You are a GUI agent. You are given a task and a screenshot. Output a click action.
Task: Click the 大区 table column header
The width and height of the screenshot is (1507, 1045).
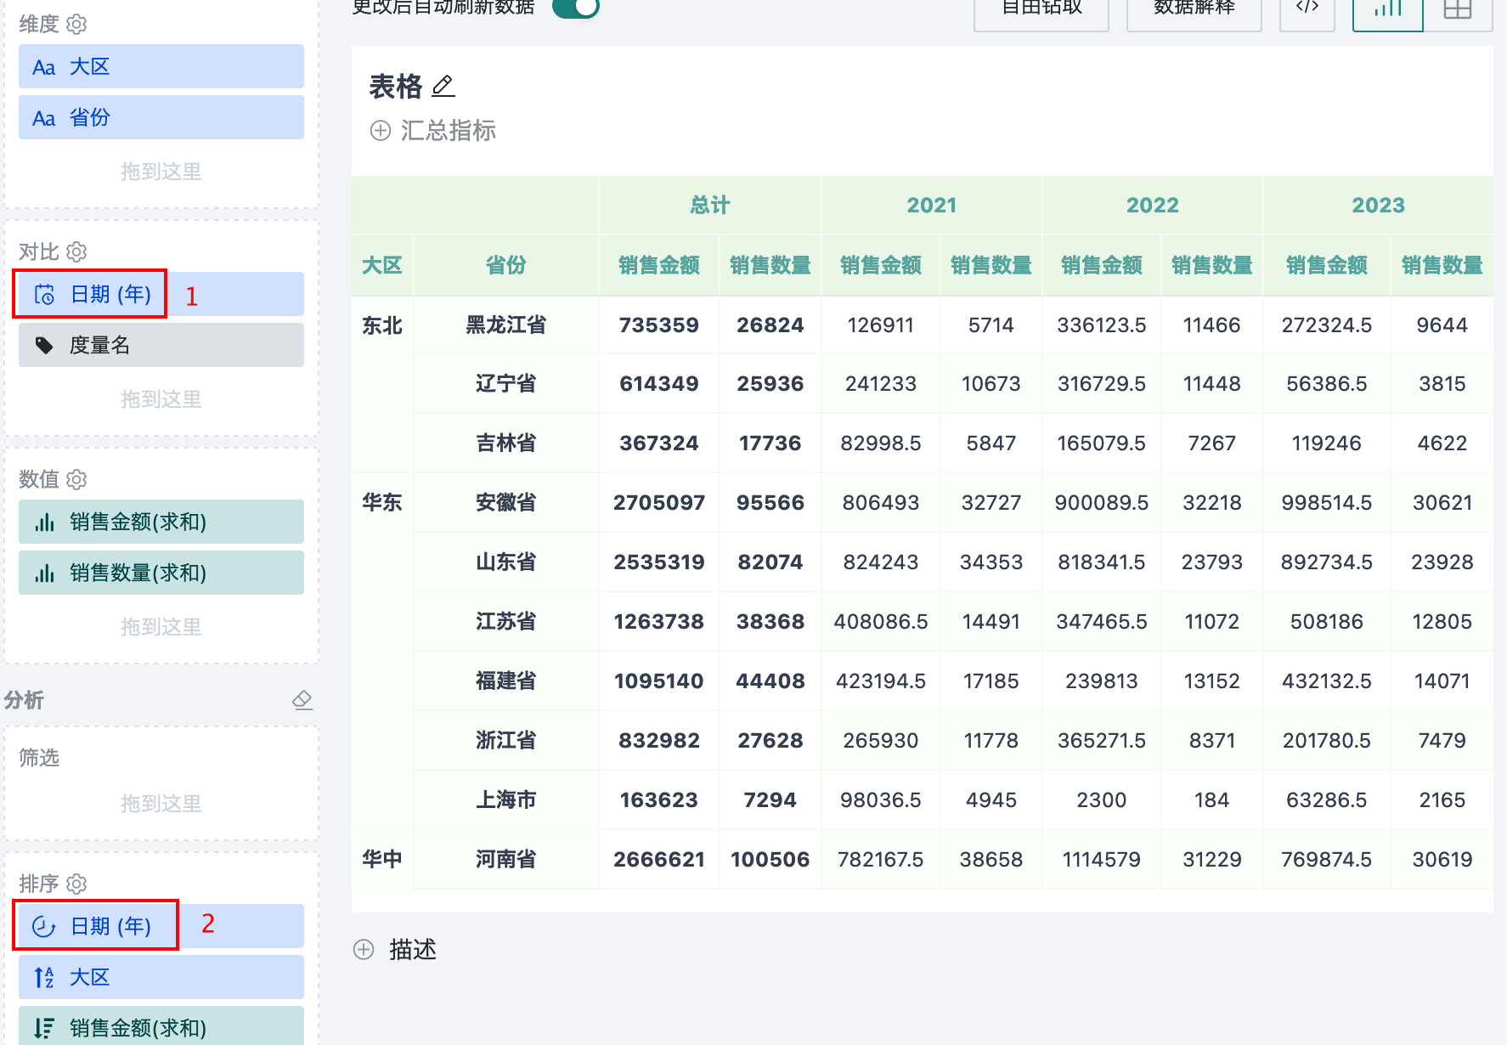coord(382,265)
